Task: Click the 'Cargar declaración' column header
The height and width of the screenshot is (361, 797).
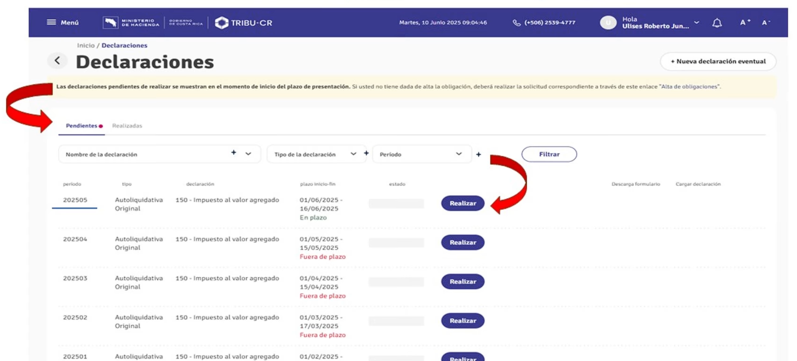Action: [698, 184]
